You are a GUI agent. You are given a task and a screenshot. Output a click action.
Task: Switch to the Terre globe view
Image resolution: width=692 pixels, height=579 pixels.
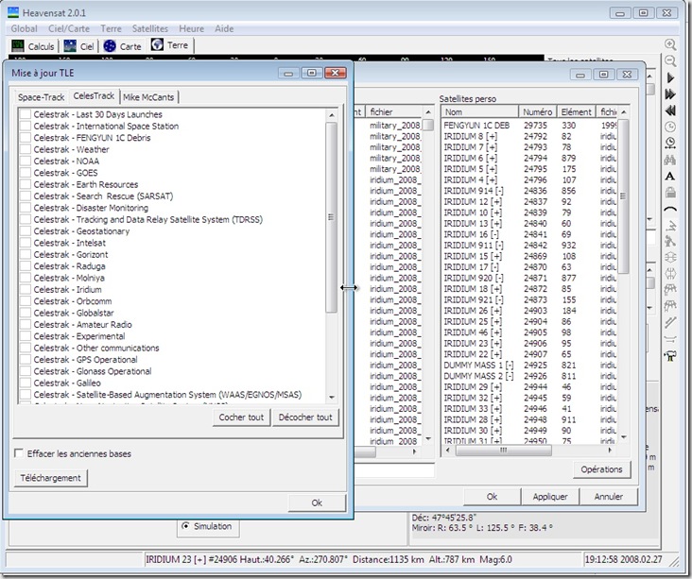pos(170,45)
